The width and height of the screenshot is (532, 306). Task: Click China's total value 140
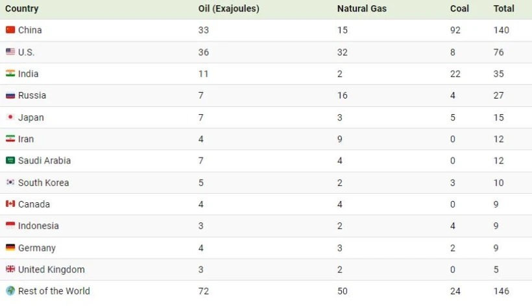coord(501,30)
